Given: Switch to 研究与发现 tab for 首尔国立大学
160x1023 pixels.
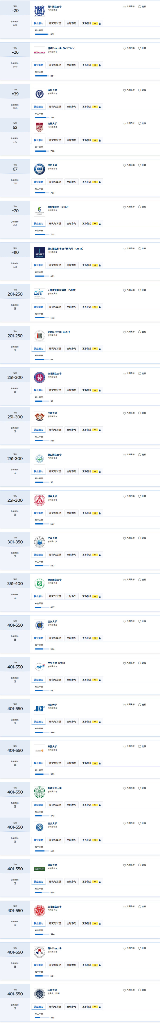Looking at the screenshot, I should pyautogui.click(x=55, y=23).
